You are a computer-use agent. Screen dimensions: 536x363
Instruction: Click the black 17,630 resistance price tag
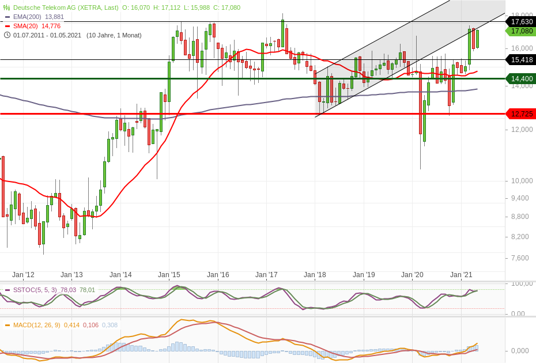[x=520, y=21]
